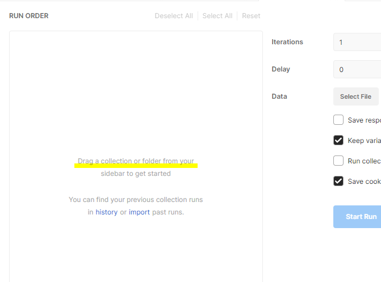The height and width of the screenshot is (282, 381).
Task: Click the Reset option
Action: pyautogui.click(x=251, y=16)
